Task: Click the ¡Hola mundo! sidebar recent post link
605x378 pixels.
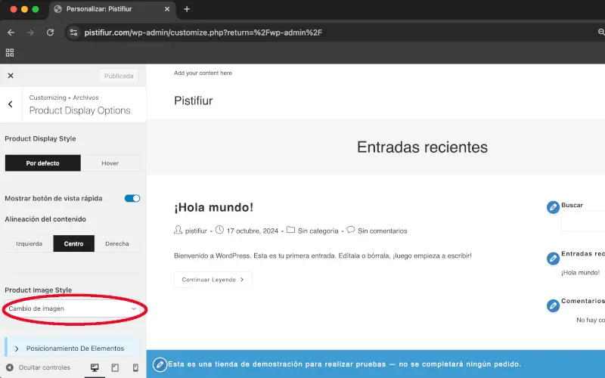Action: 580,273
